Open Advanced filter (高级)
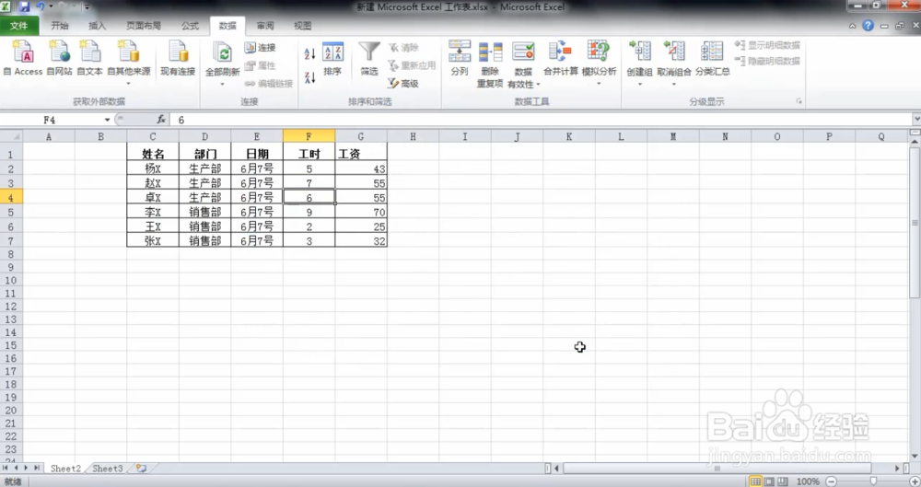Screen dimensions: 921x487 403,84
